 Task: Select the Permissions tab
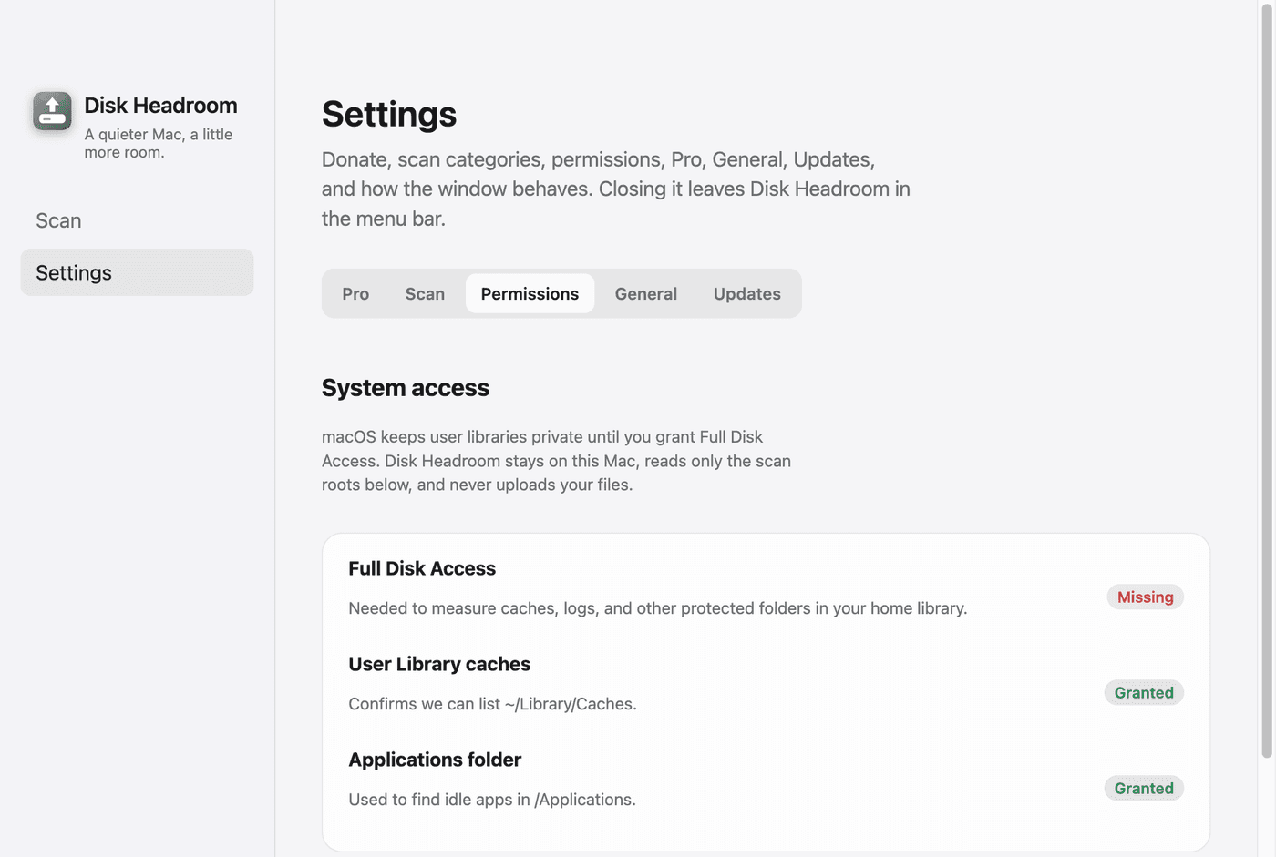click(x=530, y=293)
